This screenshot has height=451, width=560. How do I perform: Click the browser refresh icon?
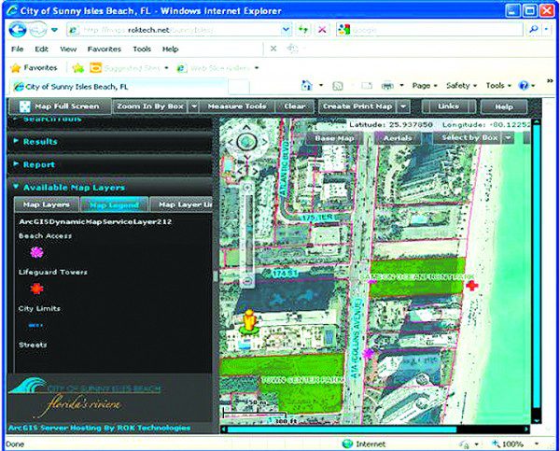click(x=304, y=30)
